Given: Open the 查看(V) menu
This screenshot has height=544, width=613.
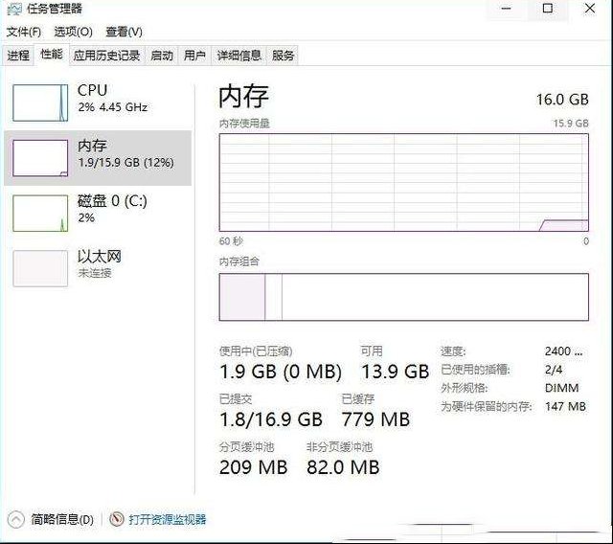Looking at the screenshot, I should coord(124,32).
